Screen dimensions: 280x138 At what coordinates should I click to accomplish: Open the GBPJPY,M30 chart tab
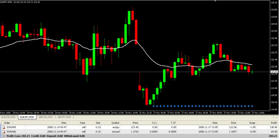tap(64, 117)
